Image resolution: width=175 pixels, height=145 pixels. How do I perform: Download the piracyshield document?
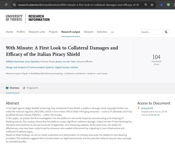click(147, 108)
